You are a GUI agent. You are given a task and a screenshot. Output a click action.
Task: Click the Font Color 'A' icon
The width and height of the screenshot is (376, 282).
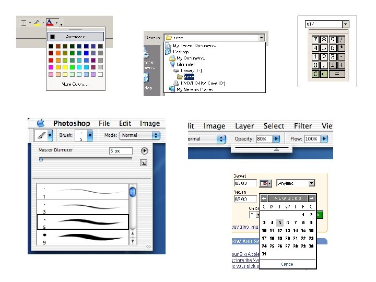50,22
